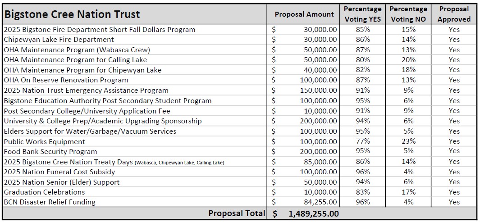Select Elders Support for Water/Garbage/Vacuum Services cell

click(x=135, y=131)
